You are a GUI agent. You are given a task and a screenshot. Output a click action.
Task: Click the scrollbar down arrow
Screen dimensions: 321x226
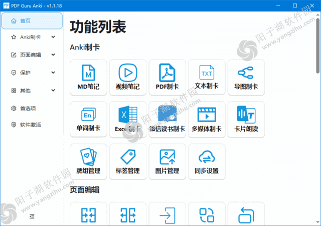pos(317,221)
